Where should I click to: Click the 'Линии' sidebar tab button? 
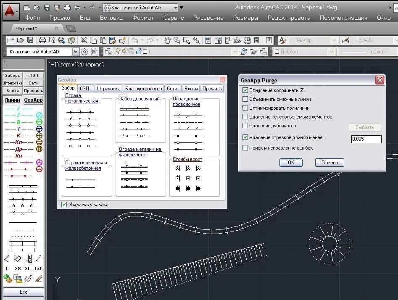13,100
